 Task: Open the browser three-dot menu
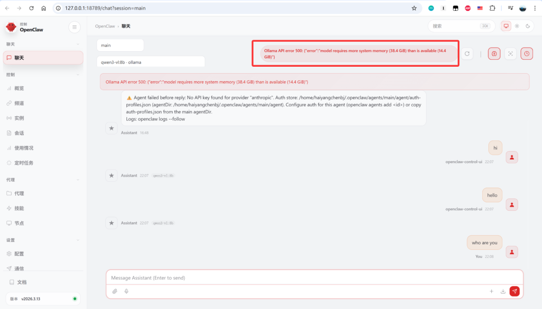click(535, 9)
